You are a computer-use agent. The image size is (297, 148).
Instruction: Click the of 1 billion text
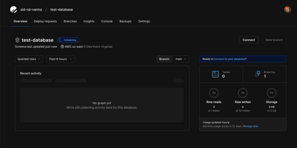point(214,111)
